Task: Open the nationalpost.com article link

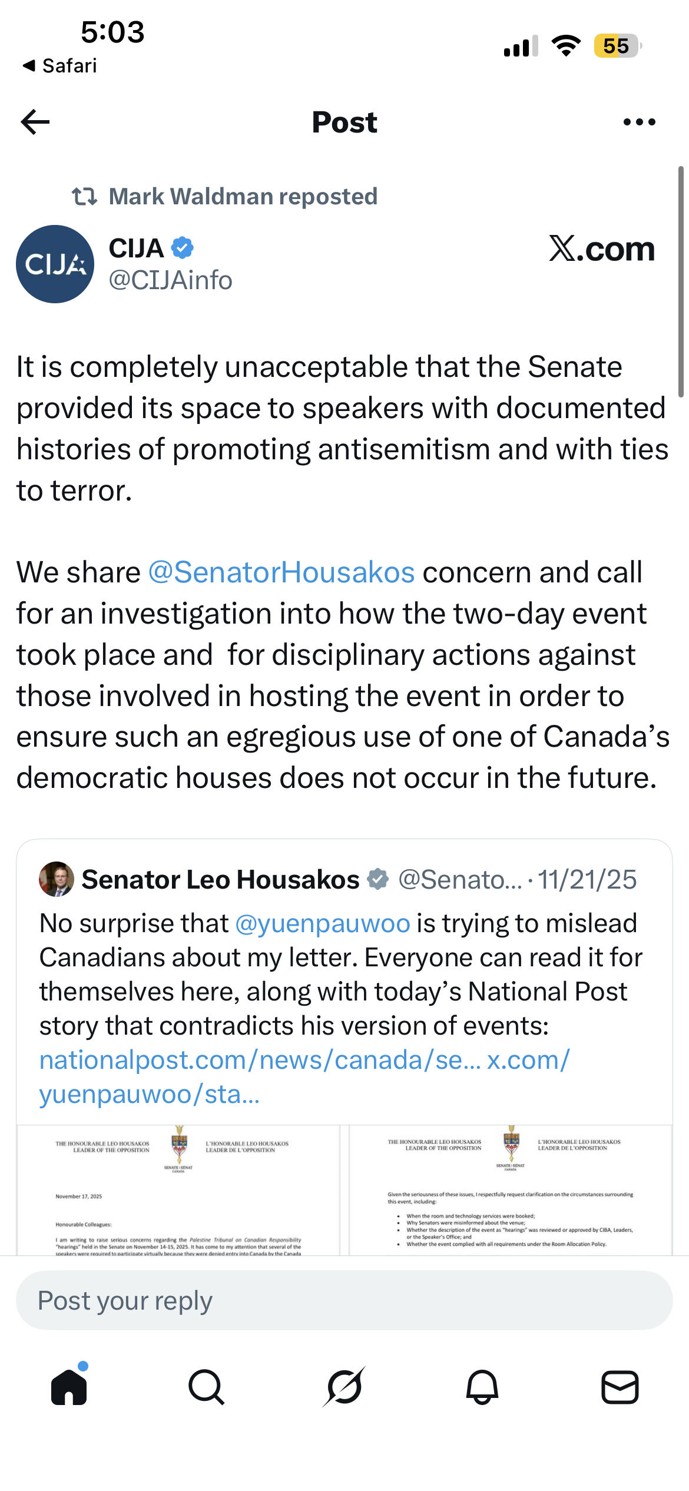Action: [x=260, y=1060]
